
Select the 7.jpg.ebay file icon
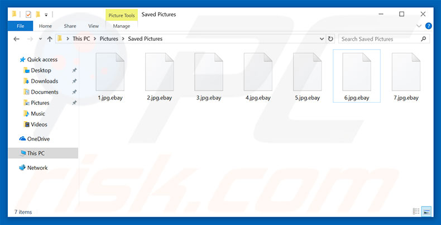coord(406,71)
